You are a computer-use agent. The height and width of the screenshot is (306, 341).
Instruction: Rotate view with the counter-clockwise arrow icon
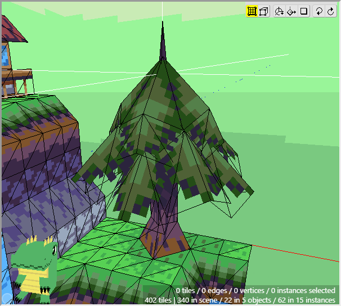(x=318, y=11)
